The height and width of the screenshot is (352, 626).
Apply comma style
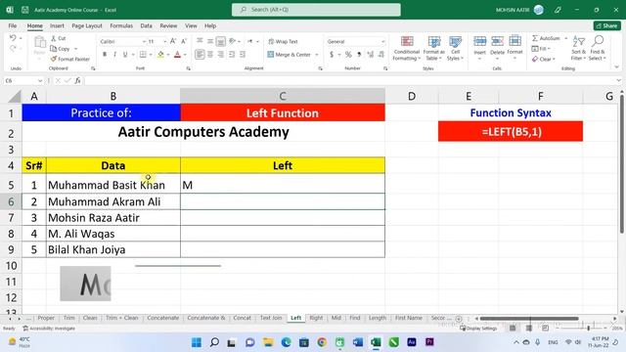point(359,55)
